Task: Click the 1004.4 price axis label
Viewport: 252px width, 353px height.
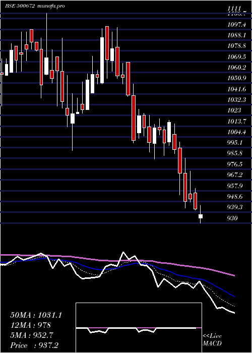Action: (236, 132)
